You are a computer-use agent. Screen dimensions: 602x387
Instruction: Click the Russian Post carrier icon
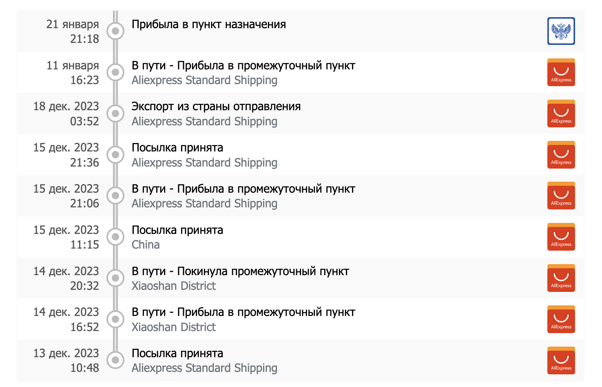tap(561, 31)
